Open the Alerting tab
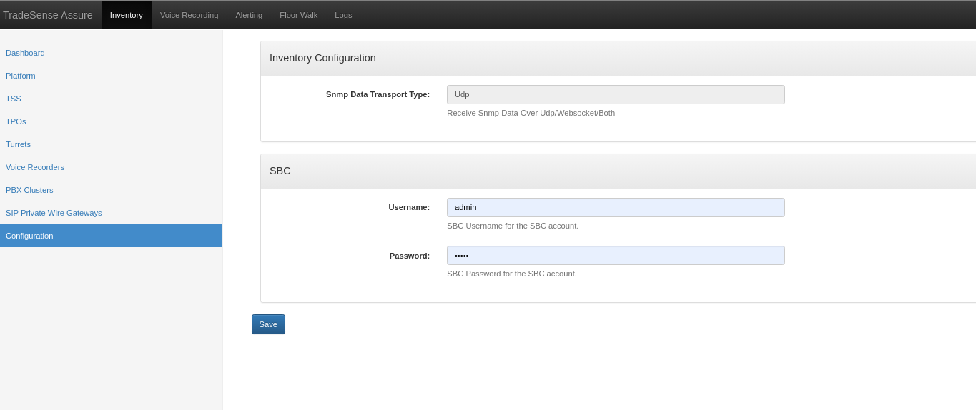The width and height of the screenshot is (976, 410). (249, 15)
